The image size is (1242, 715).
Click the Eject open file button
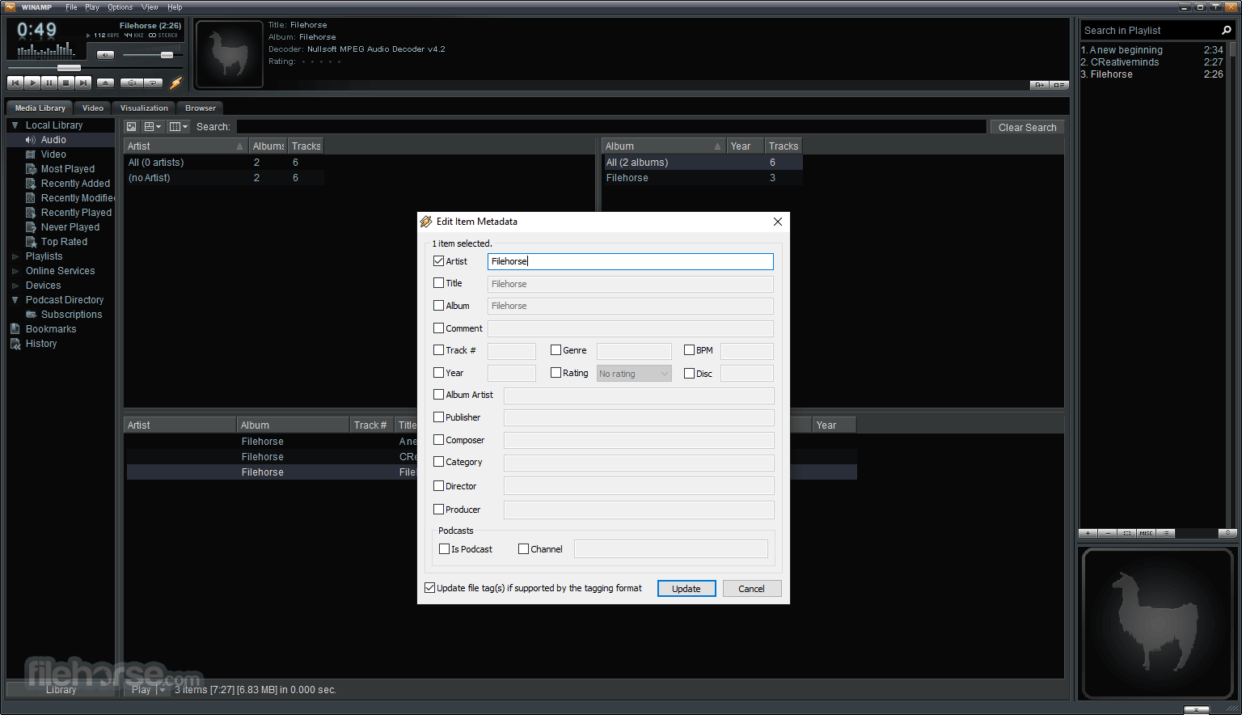(106, 82)
